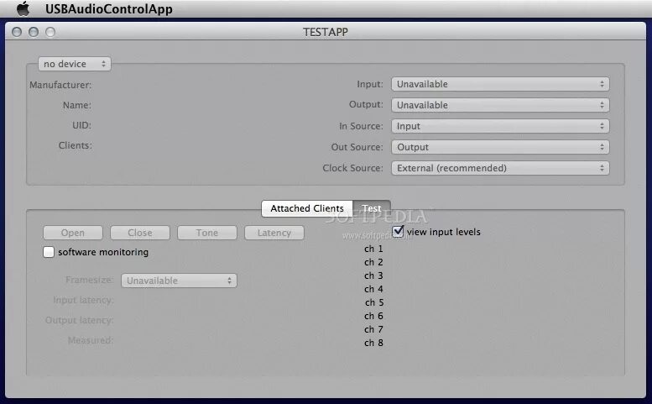The image size is (652, 404).
Task: Click the Output latency: label
Action: tap(79, 320)
